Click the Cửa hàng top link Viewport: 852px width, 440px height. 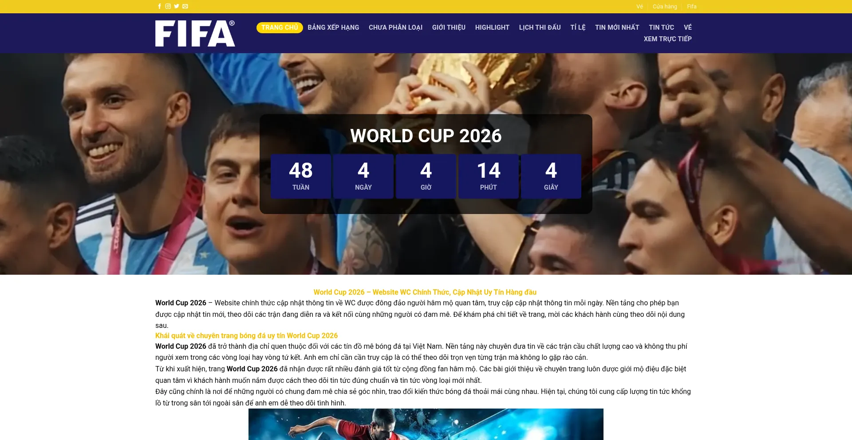tap(665, 7)
